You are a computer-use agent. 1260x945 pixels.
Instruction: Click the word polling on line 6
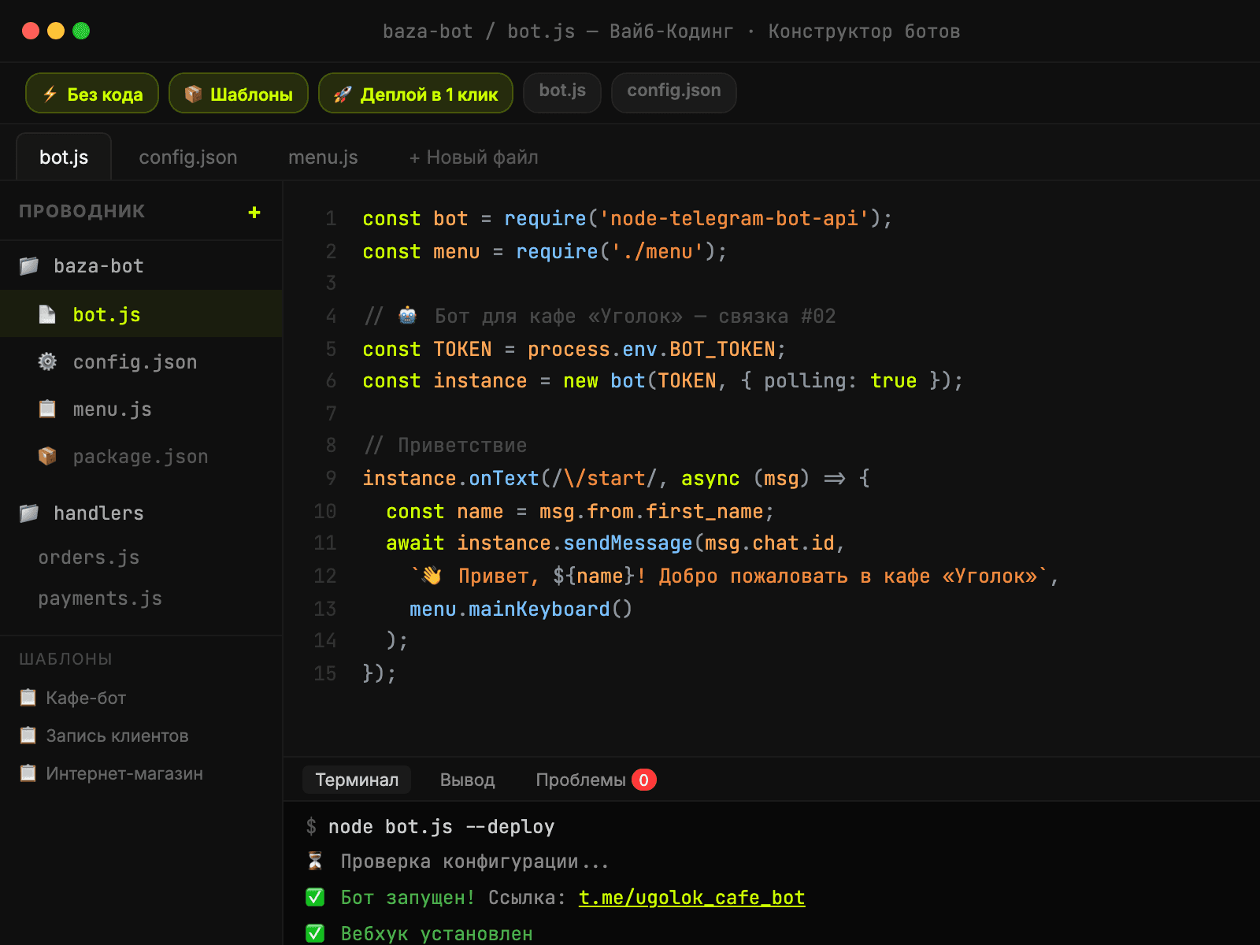(x=804, y=380)
